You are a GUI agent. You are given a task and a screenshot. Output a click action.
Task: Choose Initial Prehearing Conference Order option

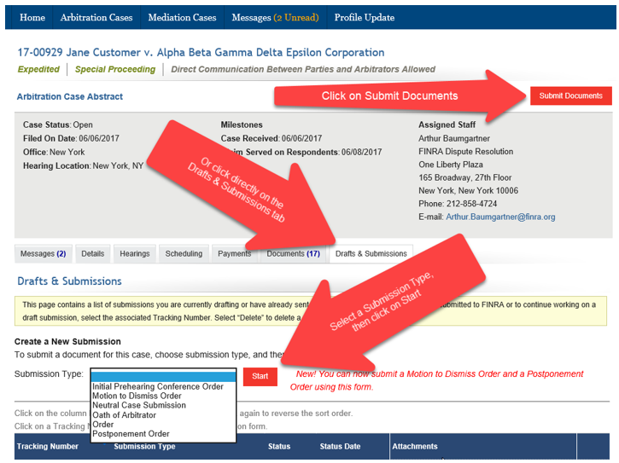[x=157, y=386]
